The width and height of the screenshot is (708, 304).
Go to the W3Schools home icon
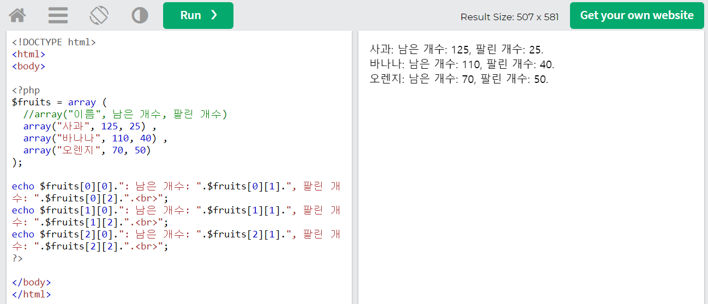pyautogui.click(x=17, y=15)
